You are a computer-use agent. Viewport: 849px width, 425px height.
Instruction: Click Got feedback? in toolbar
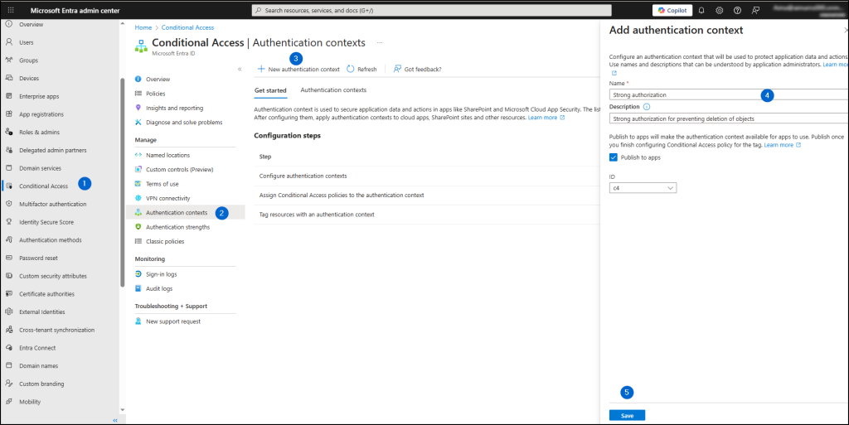(418, 70)
